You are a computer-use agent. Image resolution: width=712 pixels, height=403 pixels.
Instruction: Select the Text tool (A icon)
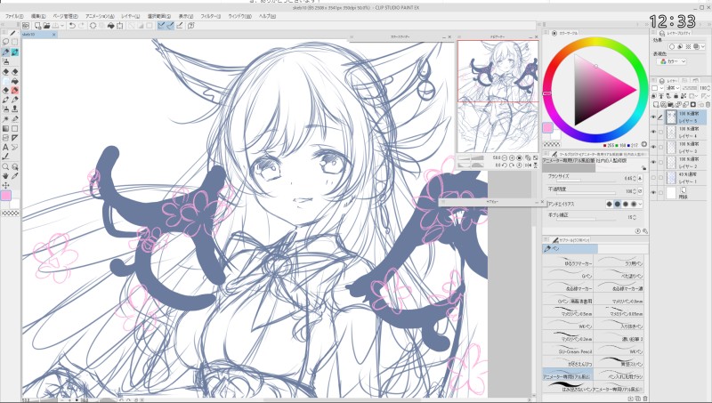pyautogui.click(x=5, y=147)
